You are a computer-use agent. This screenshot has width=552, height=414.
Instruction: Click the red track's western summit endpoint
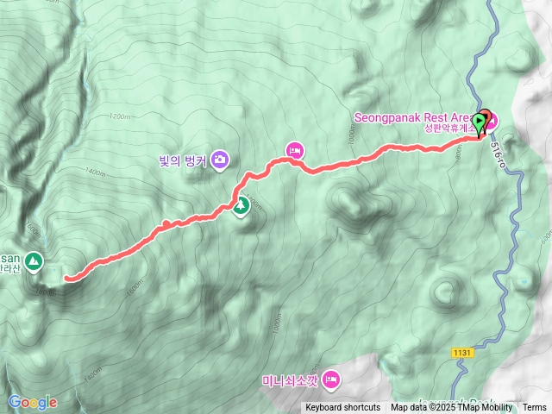(x=67, y=278)
